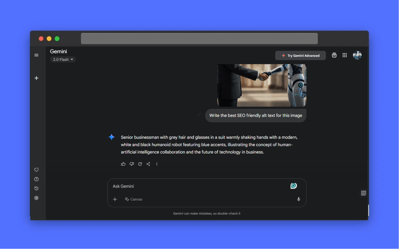
Task: Open Activity history icon in sidebar
Action: pos(36,189)
